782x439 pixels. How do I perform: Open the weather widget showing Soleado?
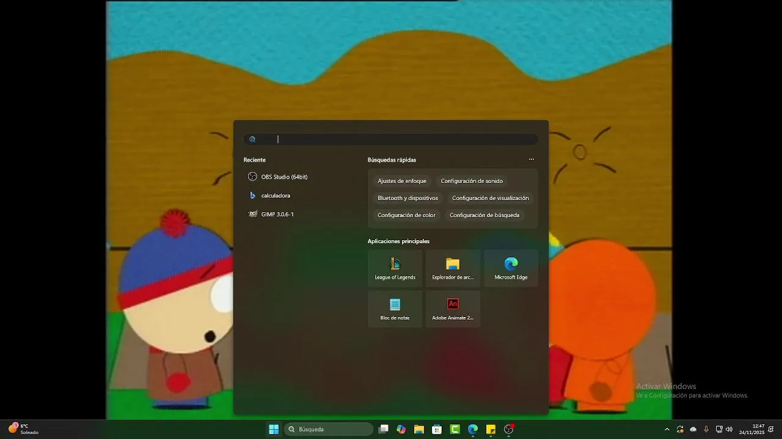[23, 429]
